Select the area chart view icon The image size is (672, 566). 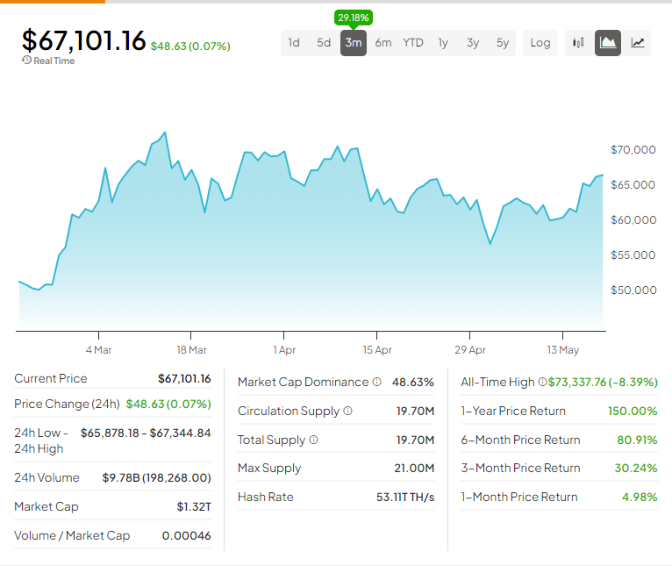pyautogui.click(x=608, y=43)
